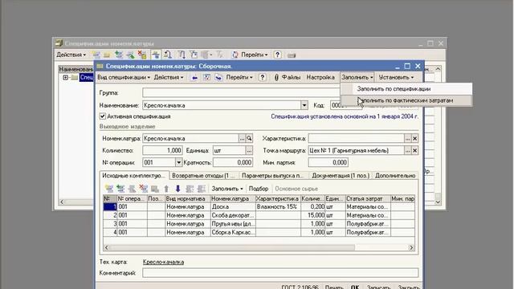Click the blue back arrow icon in specification toolbar
The height and width of the screenshot is (289, 514).
point(194,78)
